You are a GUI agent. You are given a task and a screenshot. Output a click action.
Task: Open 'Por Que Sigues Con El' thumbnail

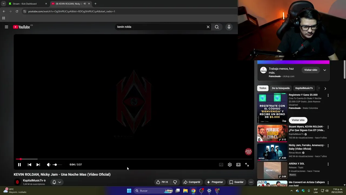tap(272, 133)
